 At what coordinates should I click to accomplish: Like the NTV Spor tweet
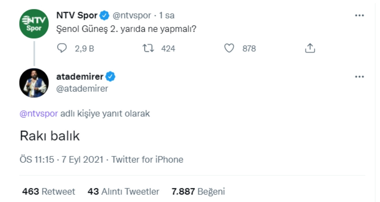click(229, 48)
